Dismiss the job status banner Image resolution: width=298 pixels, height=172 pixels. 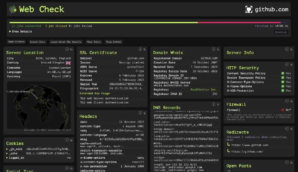(x=280, y=32)
